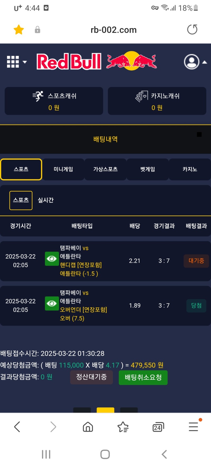This screenshot has height=469, width=211.
Task: Click the 배팅취소요청 green button
Action: point(143,377)
